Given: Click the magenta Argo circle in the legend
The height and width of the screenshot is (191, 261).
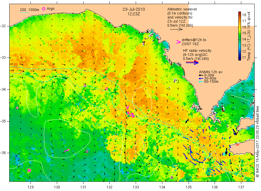Looking at the screenshot, I should (43, 9).
